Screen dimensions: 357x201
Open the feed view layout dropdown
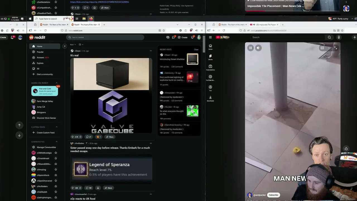81,44
